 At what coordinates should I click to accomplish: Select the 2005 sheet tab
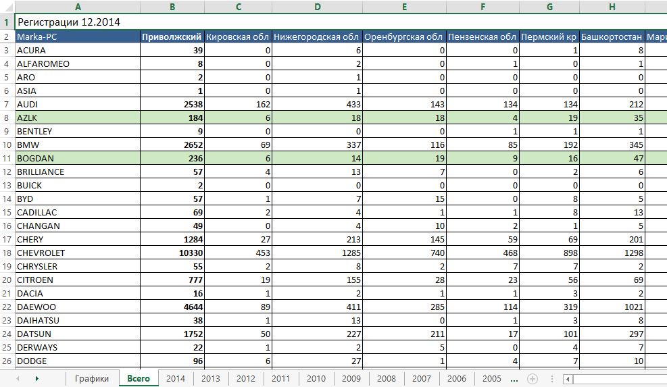pos(492,379)
